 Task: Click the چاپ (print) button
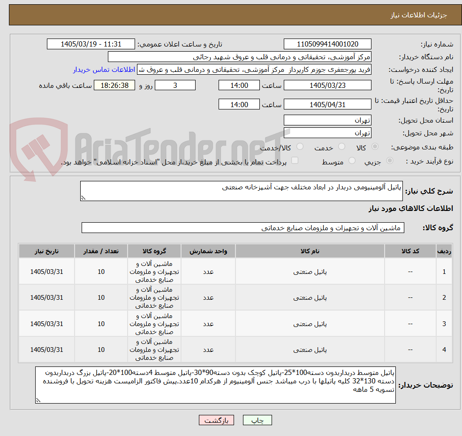point(257,420)
